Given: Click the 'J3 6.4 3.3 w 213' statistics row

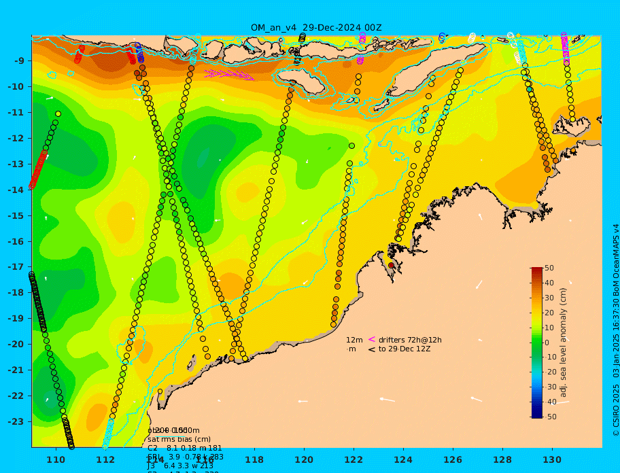Looking at the screenshot, I should tap(181, 466).
